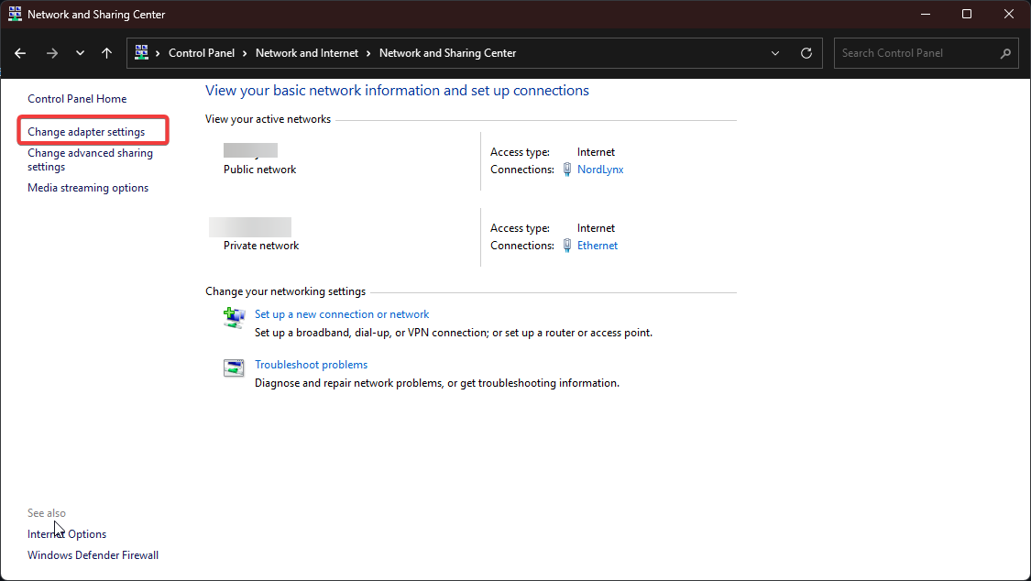Click the Troubleshoot problems icon
This screenshot has height=581, width=1031.
[234, 367]
